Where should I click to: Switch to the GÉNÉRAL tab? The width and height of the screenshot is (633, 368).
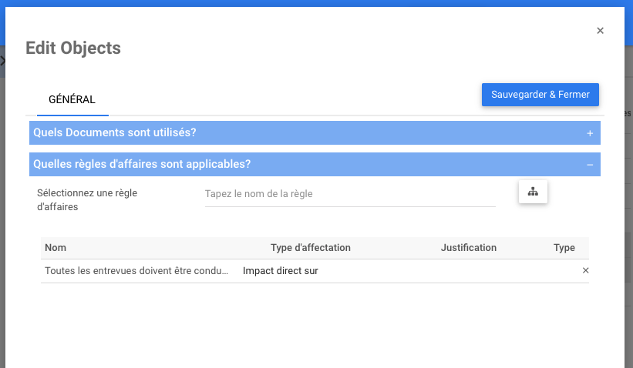coord(72,99)
